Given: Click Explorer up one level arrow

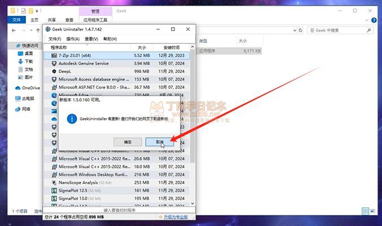Looking at the screenshot, I should (38, 31).
